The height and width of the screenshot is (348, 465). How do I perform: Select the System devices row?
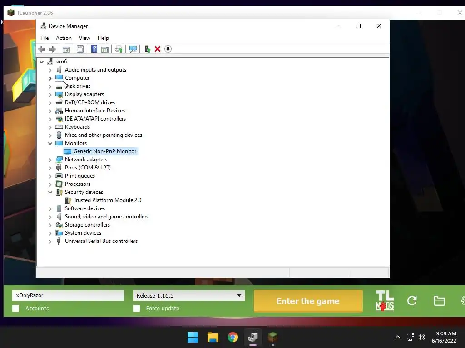click(x=83, y=233)
